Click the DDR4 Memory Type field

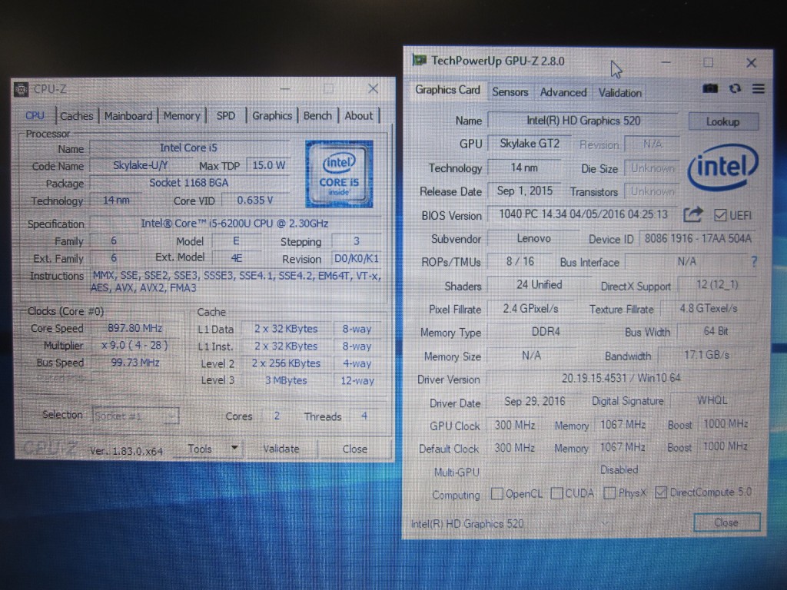pos(546,332)
